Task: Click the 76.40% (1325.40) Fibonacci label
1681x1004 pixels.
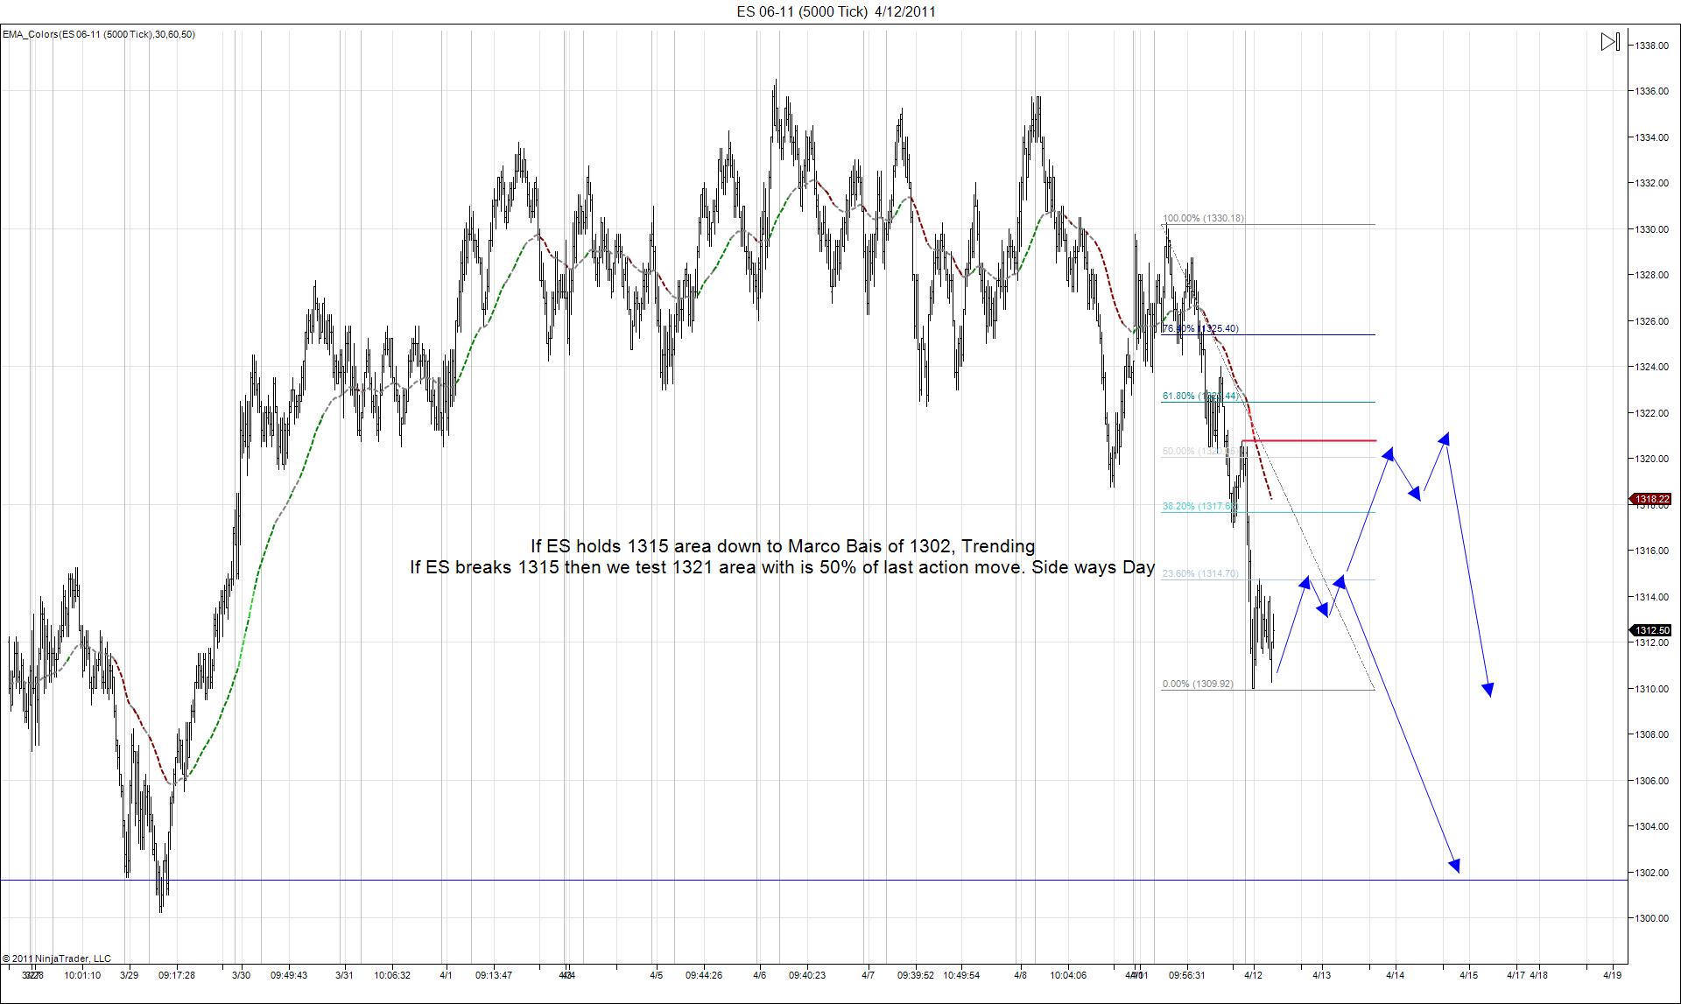Action: (1200, 328)
